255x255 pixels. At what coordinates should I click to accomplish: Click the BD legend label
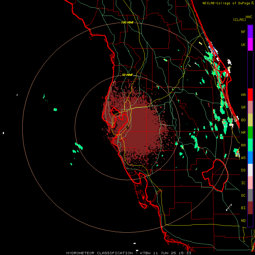click(x=243, y=120)
